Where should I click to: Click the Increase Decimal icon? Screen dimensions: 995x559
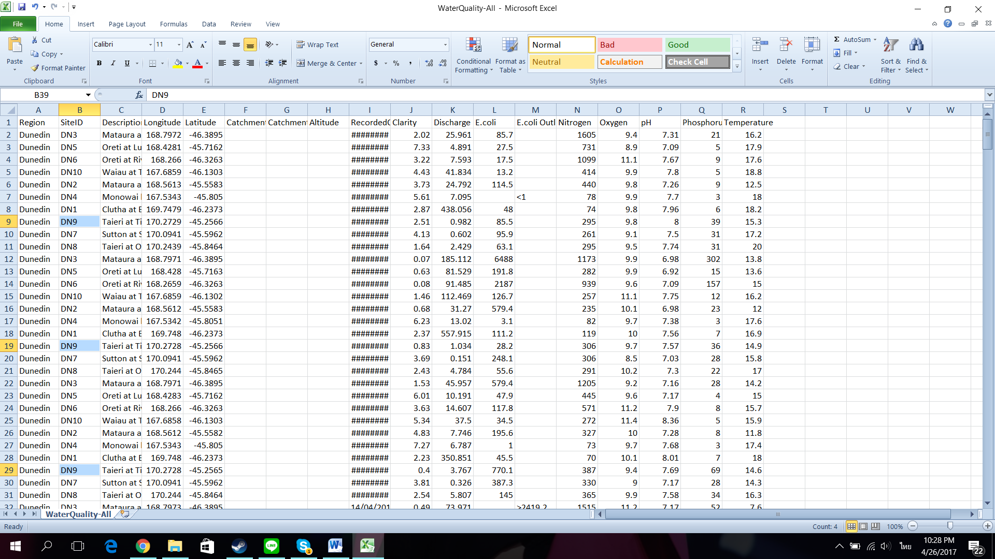(x=429, y=63)
